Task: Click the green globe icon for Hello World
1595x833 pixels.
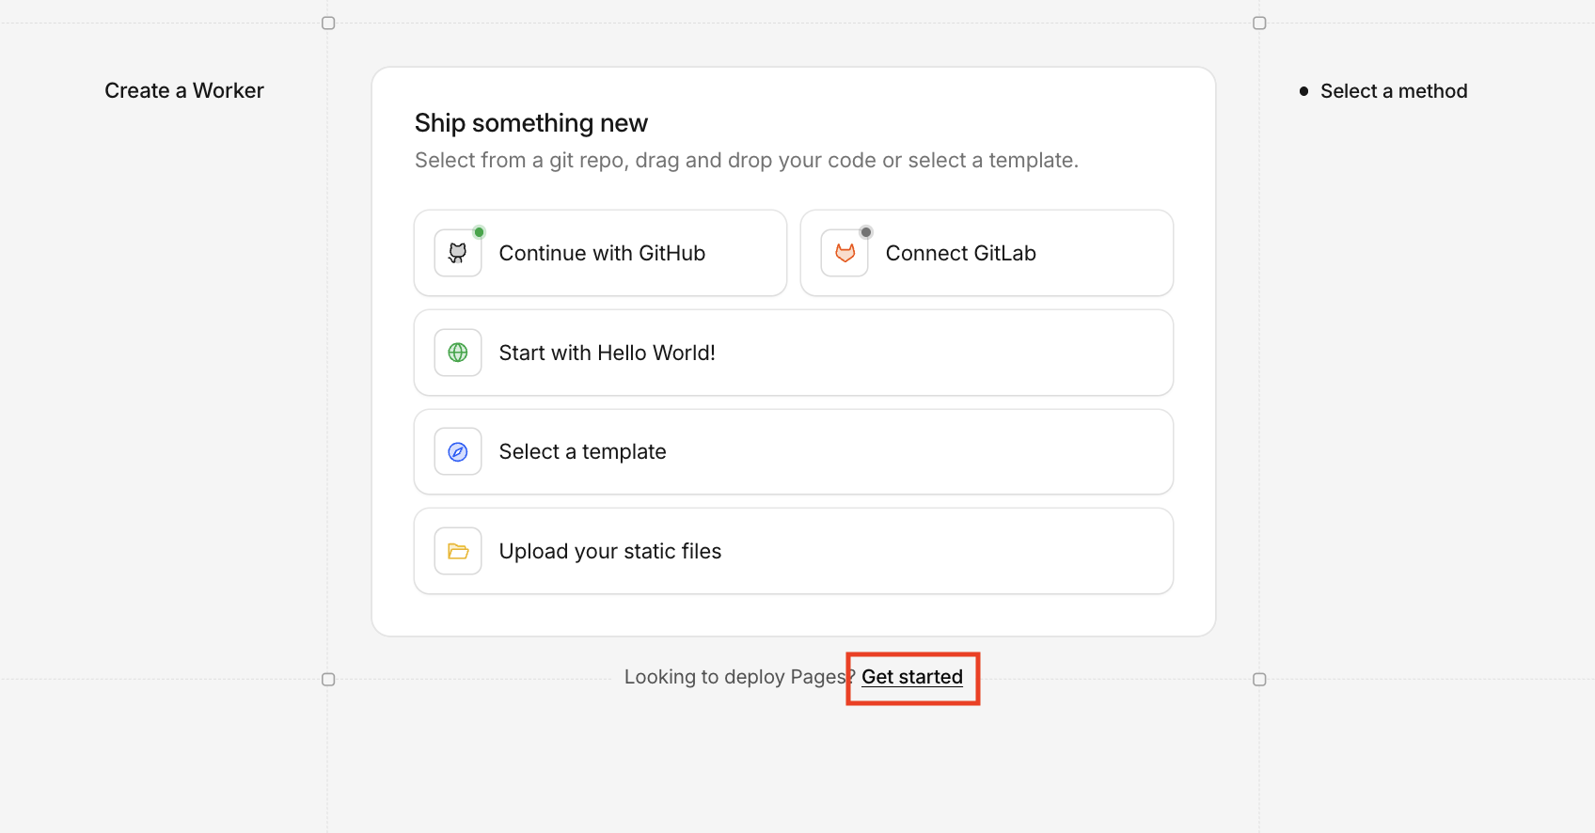Action: 457,353
